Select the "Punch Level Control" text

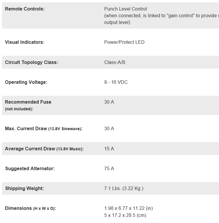(x=126, y=9)
